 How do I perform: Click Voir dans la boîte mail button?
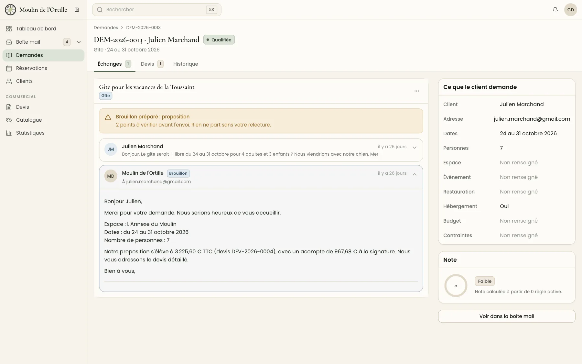(507, 316)
